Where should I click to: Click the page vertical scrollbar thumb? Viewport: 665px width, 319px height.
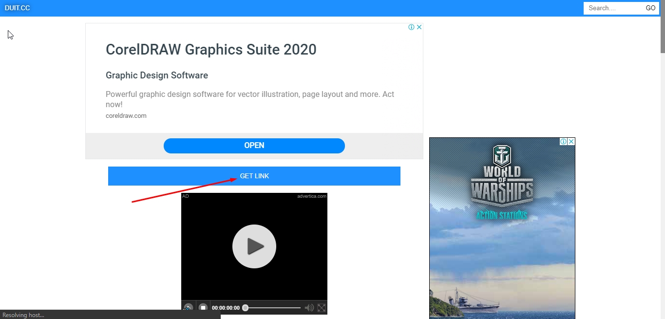[x=663, y=27]
